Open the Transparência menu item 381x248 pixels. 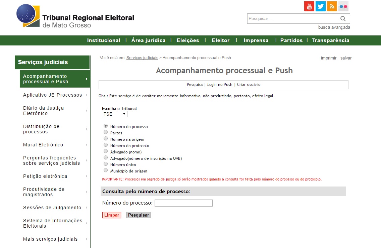331,40
